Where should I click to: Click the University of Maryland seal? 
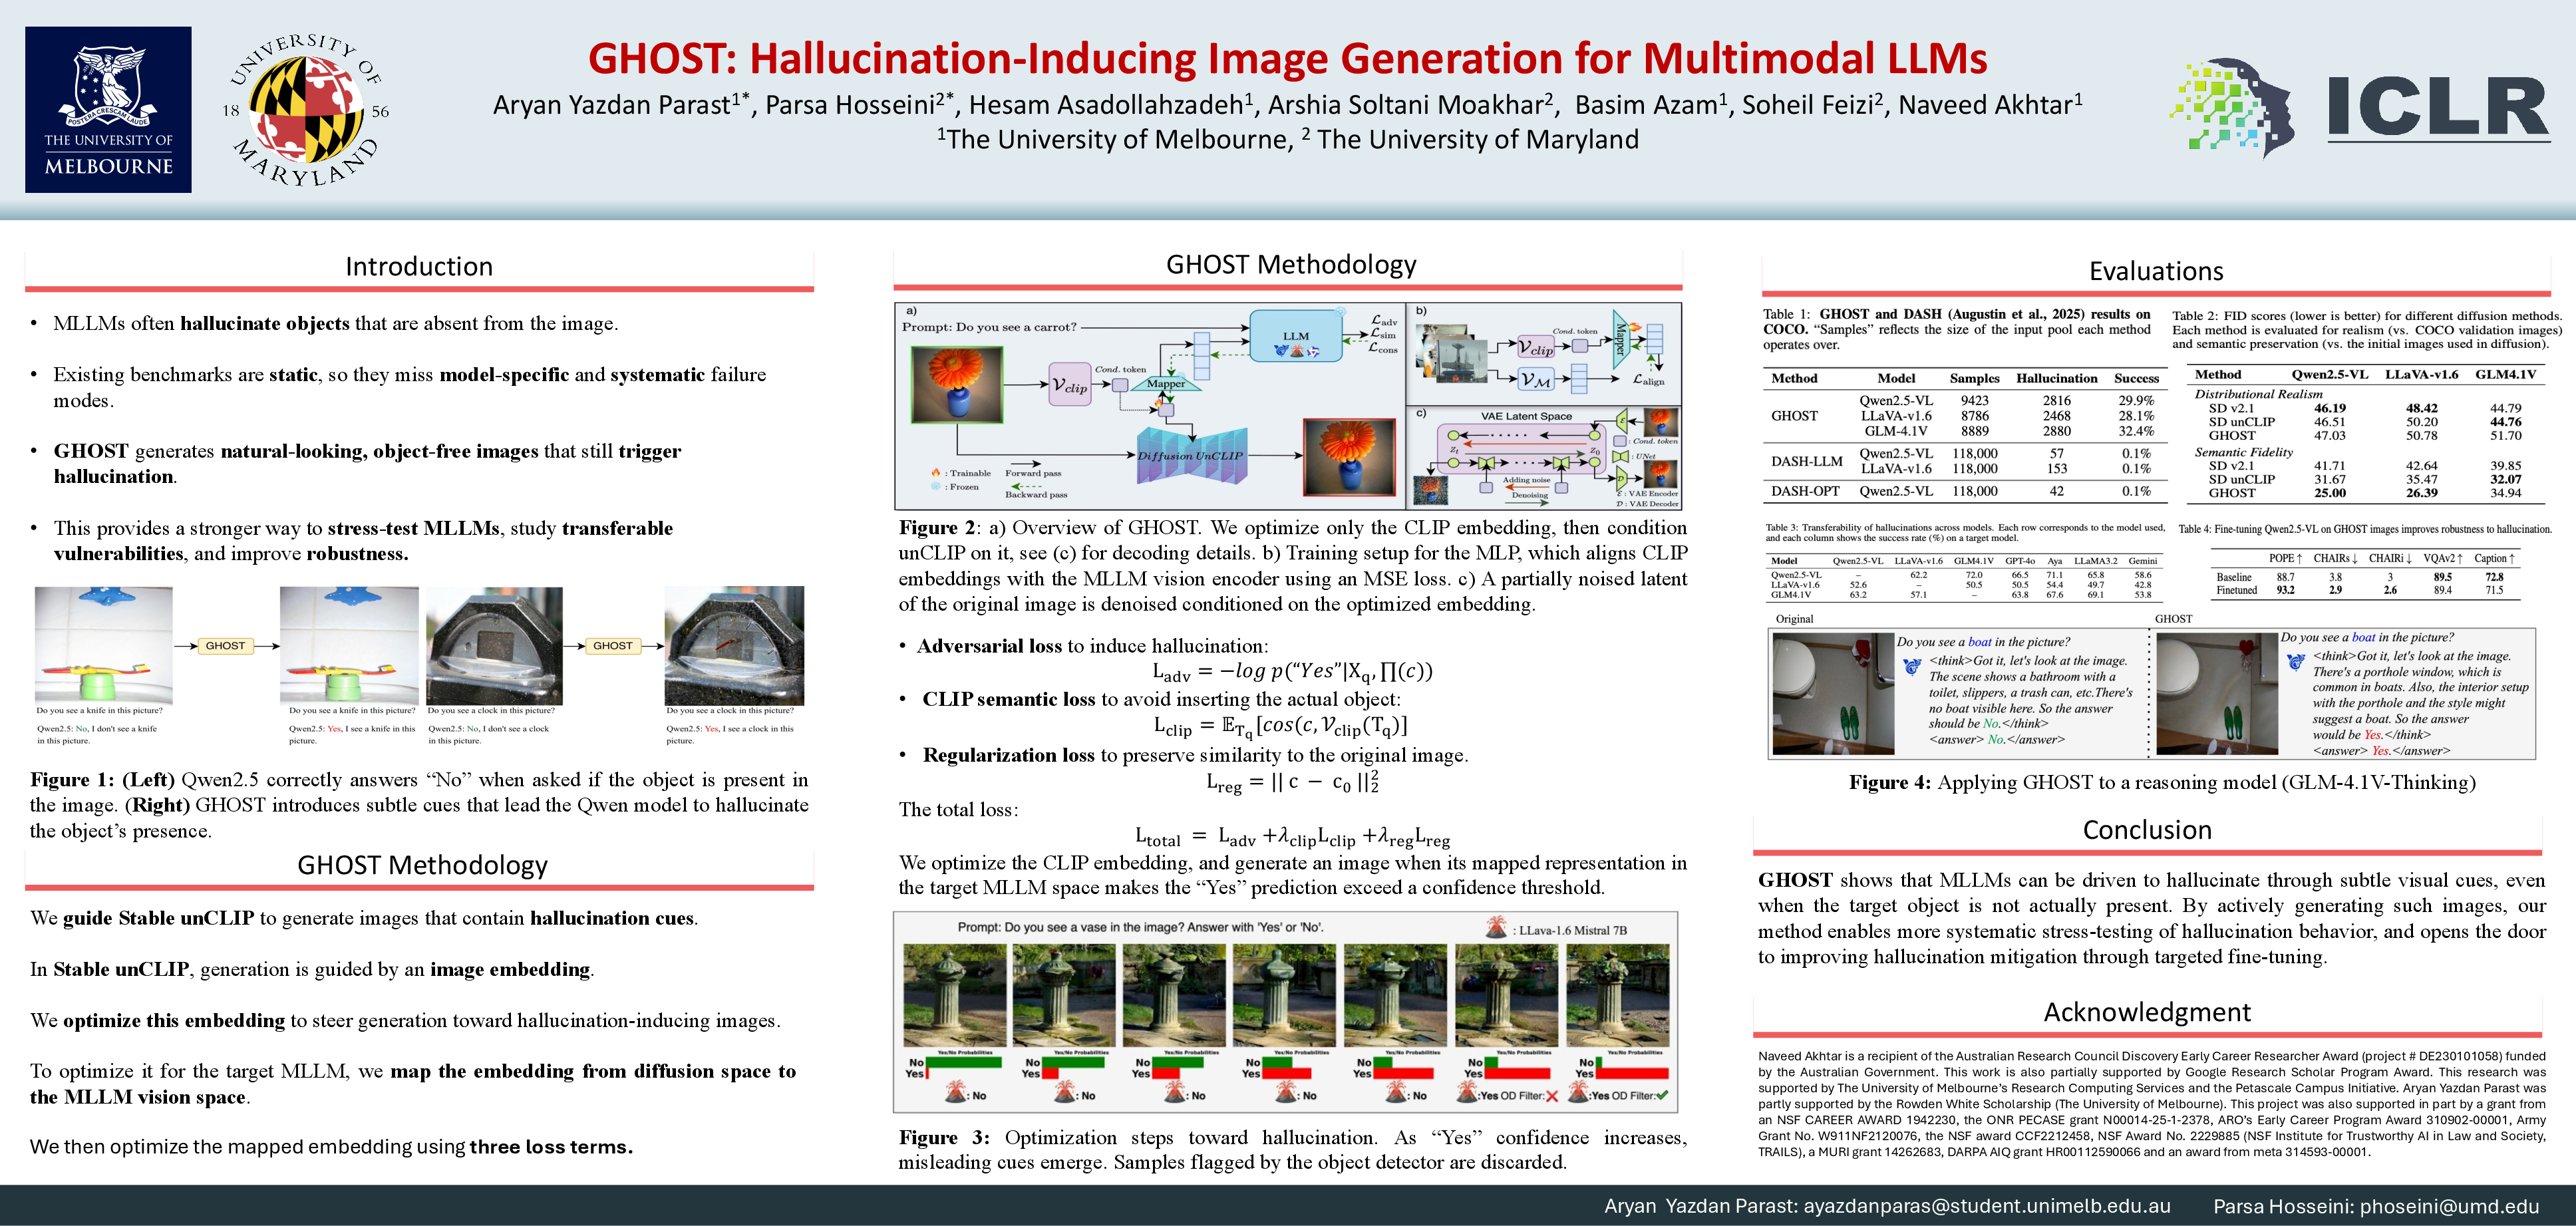(305, 110)
